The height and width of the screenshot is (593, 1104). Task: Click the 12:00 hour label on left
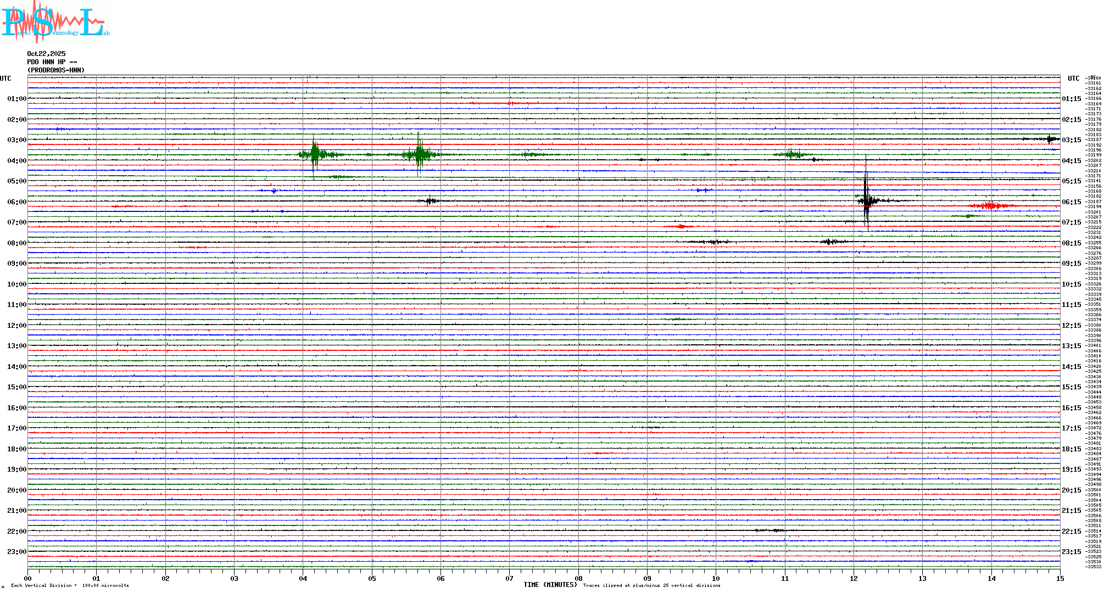pyautogui.click(x=16, y=326)
